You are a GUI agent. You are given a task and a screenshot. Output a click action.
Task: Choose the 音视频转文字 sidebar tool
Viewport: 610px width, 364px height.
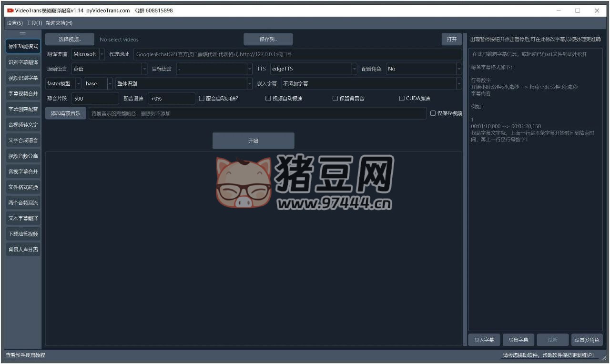click(23, 125)
